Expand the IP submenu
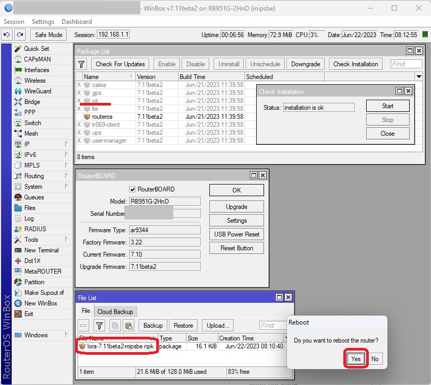Viewport: 431px width, 385px height. click(66, 144)
